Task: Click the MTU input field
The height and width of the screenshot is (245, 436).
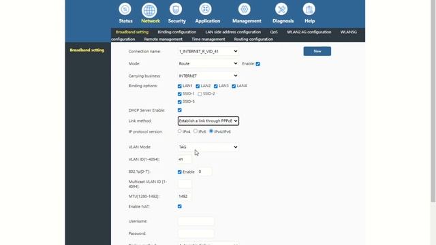Action: click(x=185, y=197)
